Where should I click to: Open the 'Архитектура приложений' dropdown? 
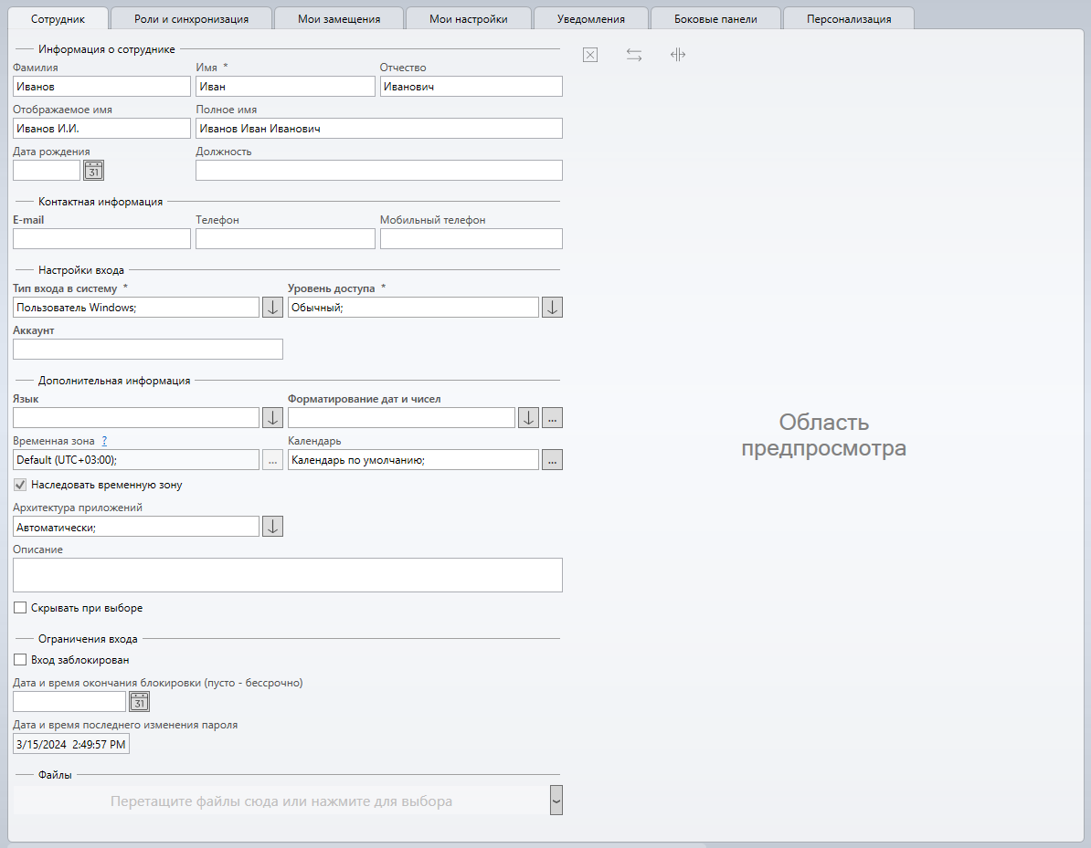pyautogui.click(x=272, y=527)
